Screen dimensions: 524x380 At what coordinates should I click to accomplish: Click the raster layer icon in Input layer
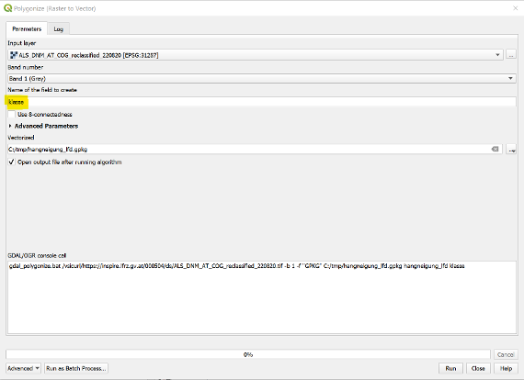(14, 55)
